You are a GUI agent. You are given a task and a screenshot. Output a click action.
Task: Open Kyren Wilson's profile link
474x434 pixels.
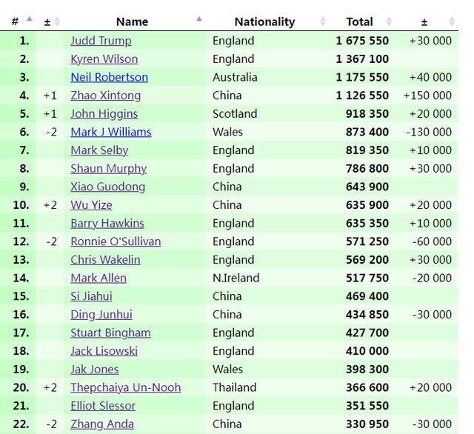pos(104,59)
